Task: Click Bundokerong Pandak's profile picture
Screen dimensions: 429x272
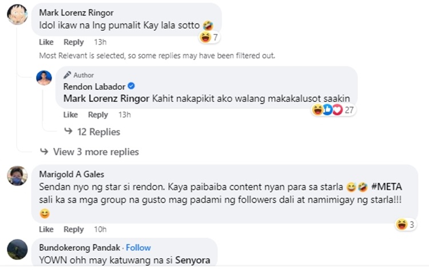Action: pyautogui.click(x=17, y=249)
